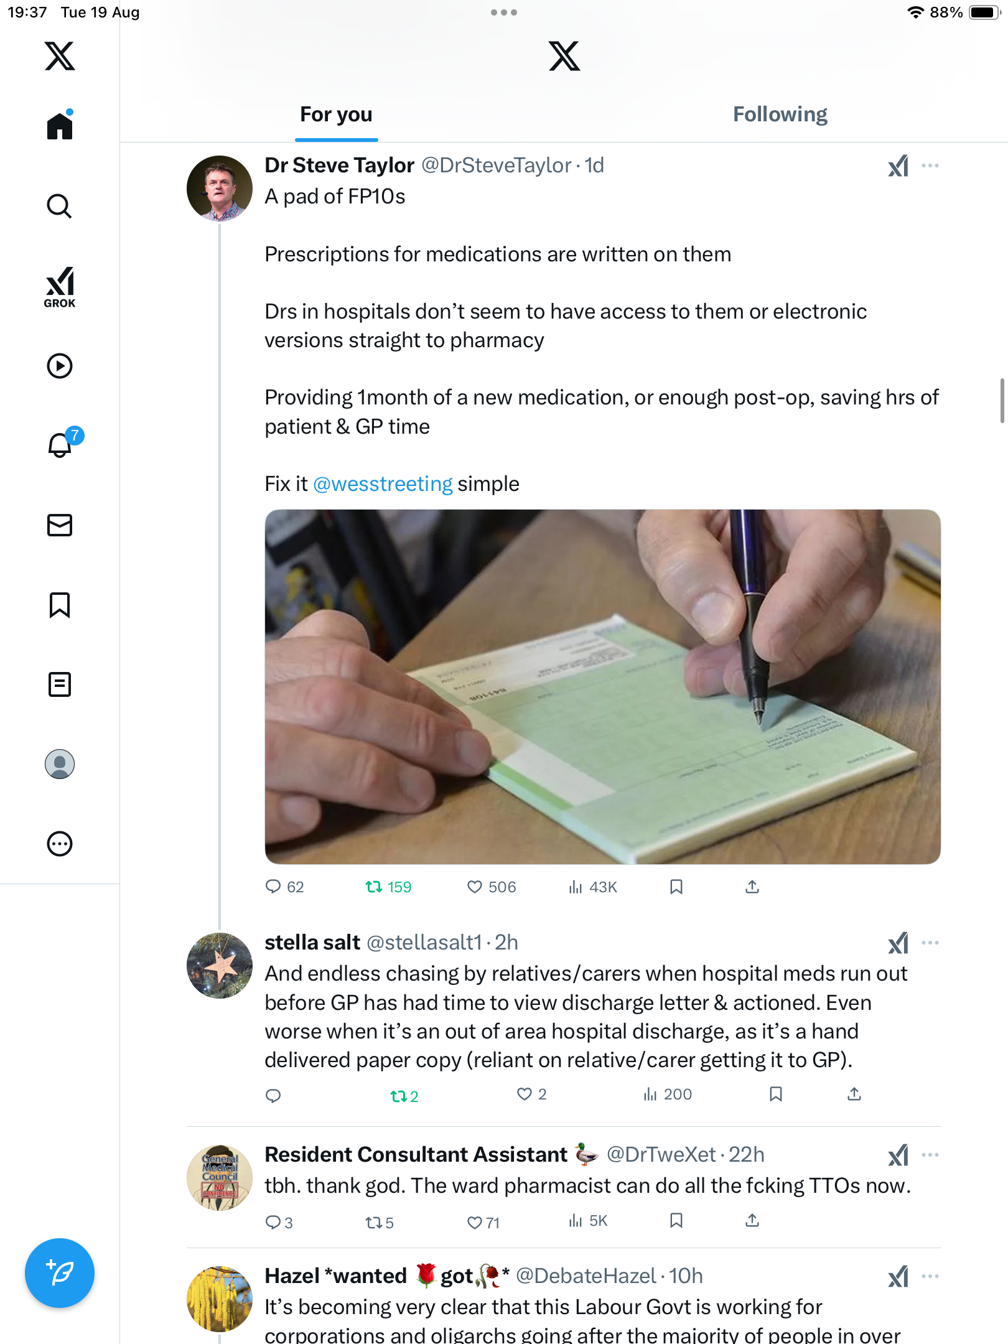Open the Search page in sidebar
Image resolution: width=1008 pixels, height=1344 pixels.
point(60,206)
